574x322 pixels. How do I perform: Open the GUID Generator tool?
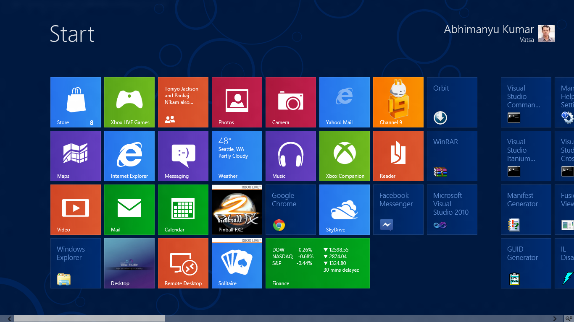click(526, 263)
